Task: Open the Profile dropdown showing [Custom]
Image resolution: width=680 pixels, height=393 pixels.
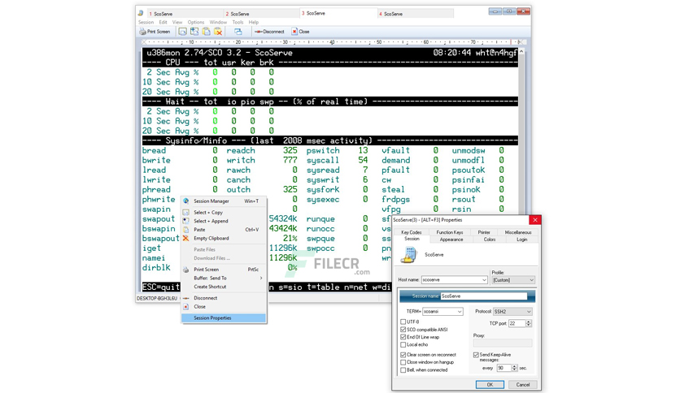Action: [531, 280]
